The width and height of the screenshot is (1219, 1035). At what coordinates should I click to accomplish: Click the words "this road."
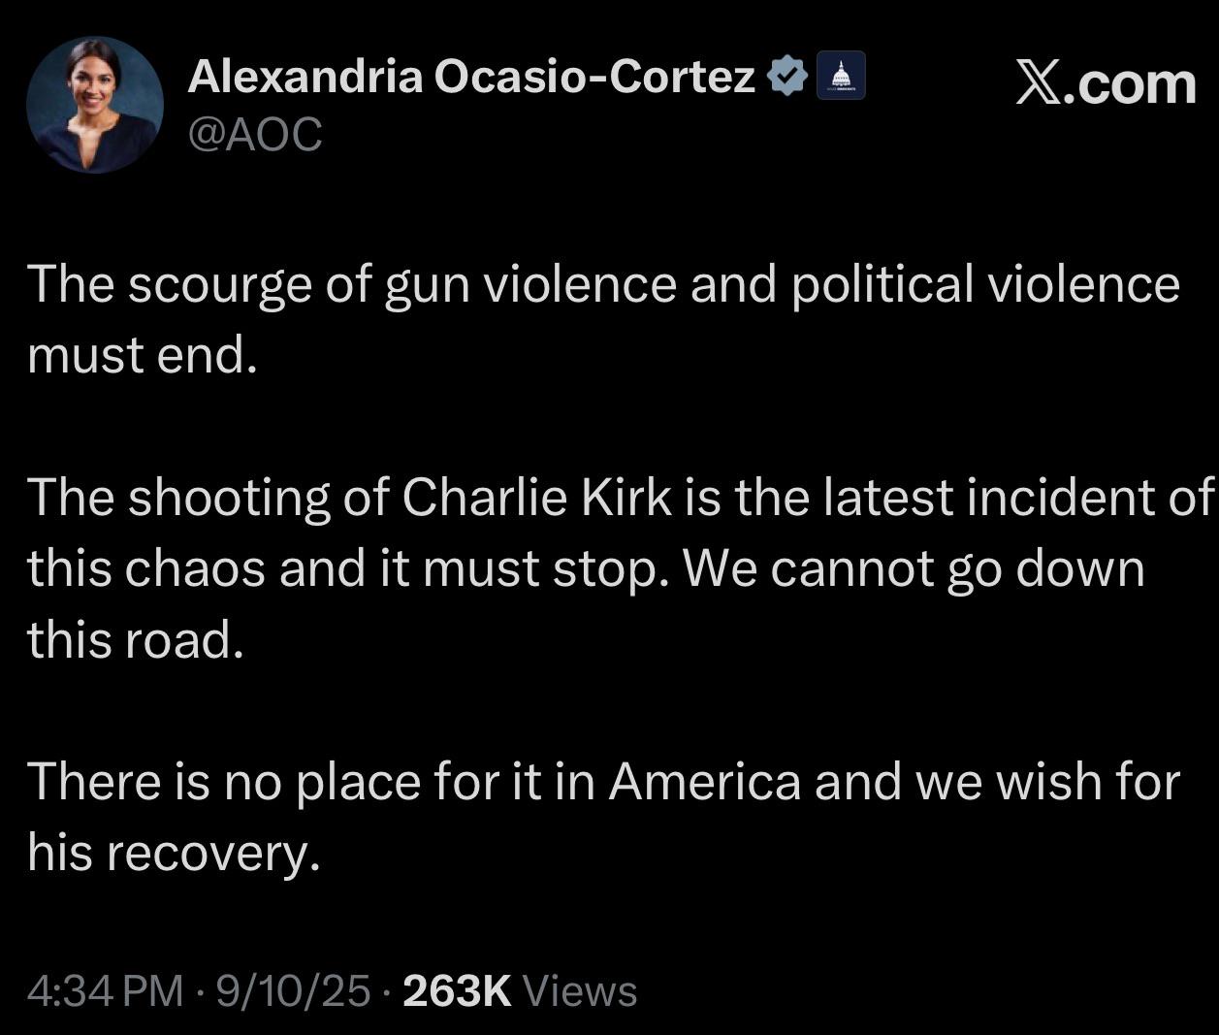tap(135, 639)
